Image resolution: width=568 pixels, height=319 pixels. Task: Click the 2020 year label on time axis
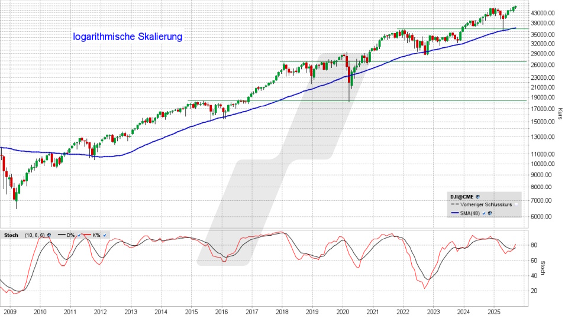tap(343, 311)
